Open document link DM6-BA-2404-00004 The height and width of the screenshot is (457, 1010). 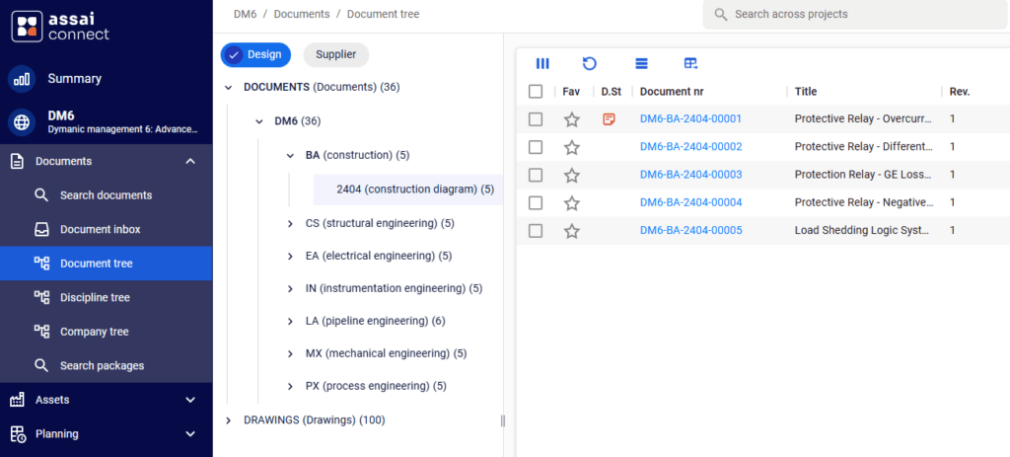click(x=690, y=202)
